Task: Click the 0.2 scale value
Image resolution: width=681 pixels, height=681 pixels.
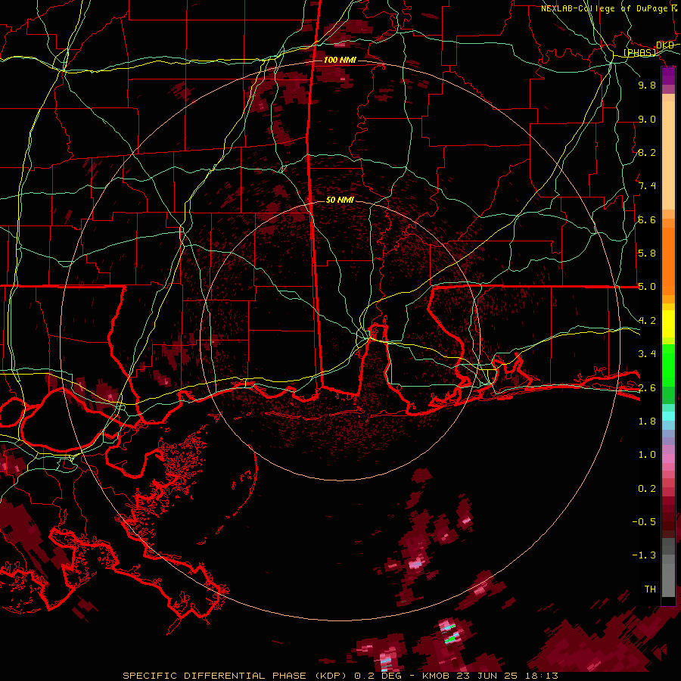Action: pyautogui.click(x=647, y=489)
